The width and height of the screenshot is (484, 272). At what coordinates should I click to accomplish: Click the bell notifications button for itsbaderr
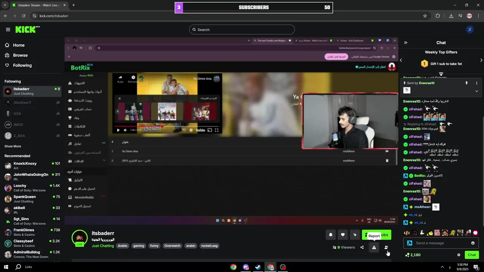(330, 235)
